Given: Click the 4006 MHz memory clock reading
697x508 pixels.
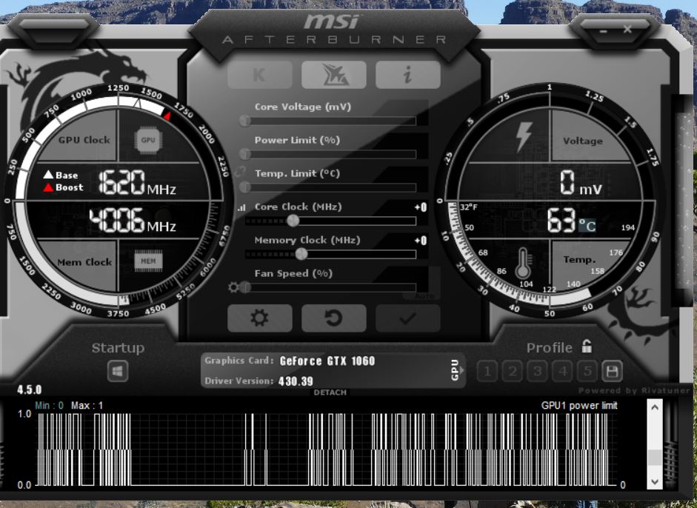Looking at the screenshot, I should (133, 220).
